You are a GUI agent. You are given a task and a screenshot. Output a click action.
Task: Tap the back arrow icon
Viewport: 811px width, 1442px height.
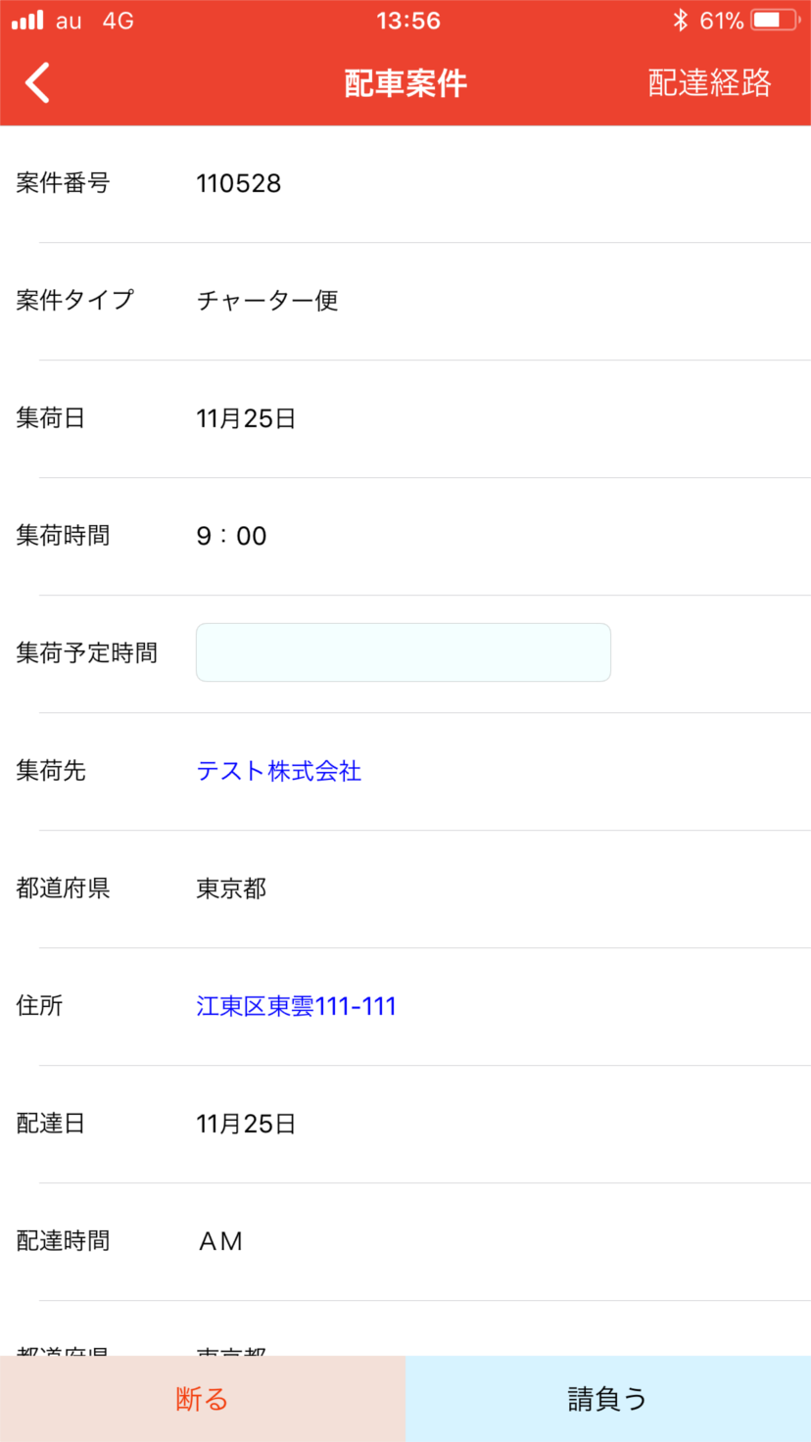coord(37,83)
